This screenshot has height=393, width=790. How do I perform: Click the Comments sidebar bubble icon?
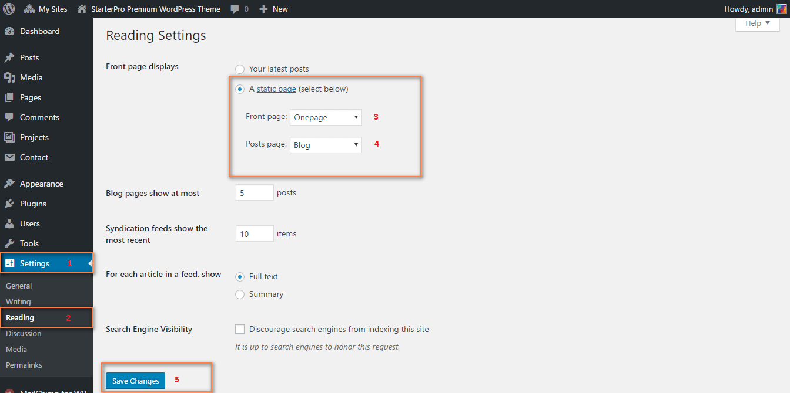click(x=9, y=117)
